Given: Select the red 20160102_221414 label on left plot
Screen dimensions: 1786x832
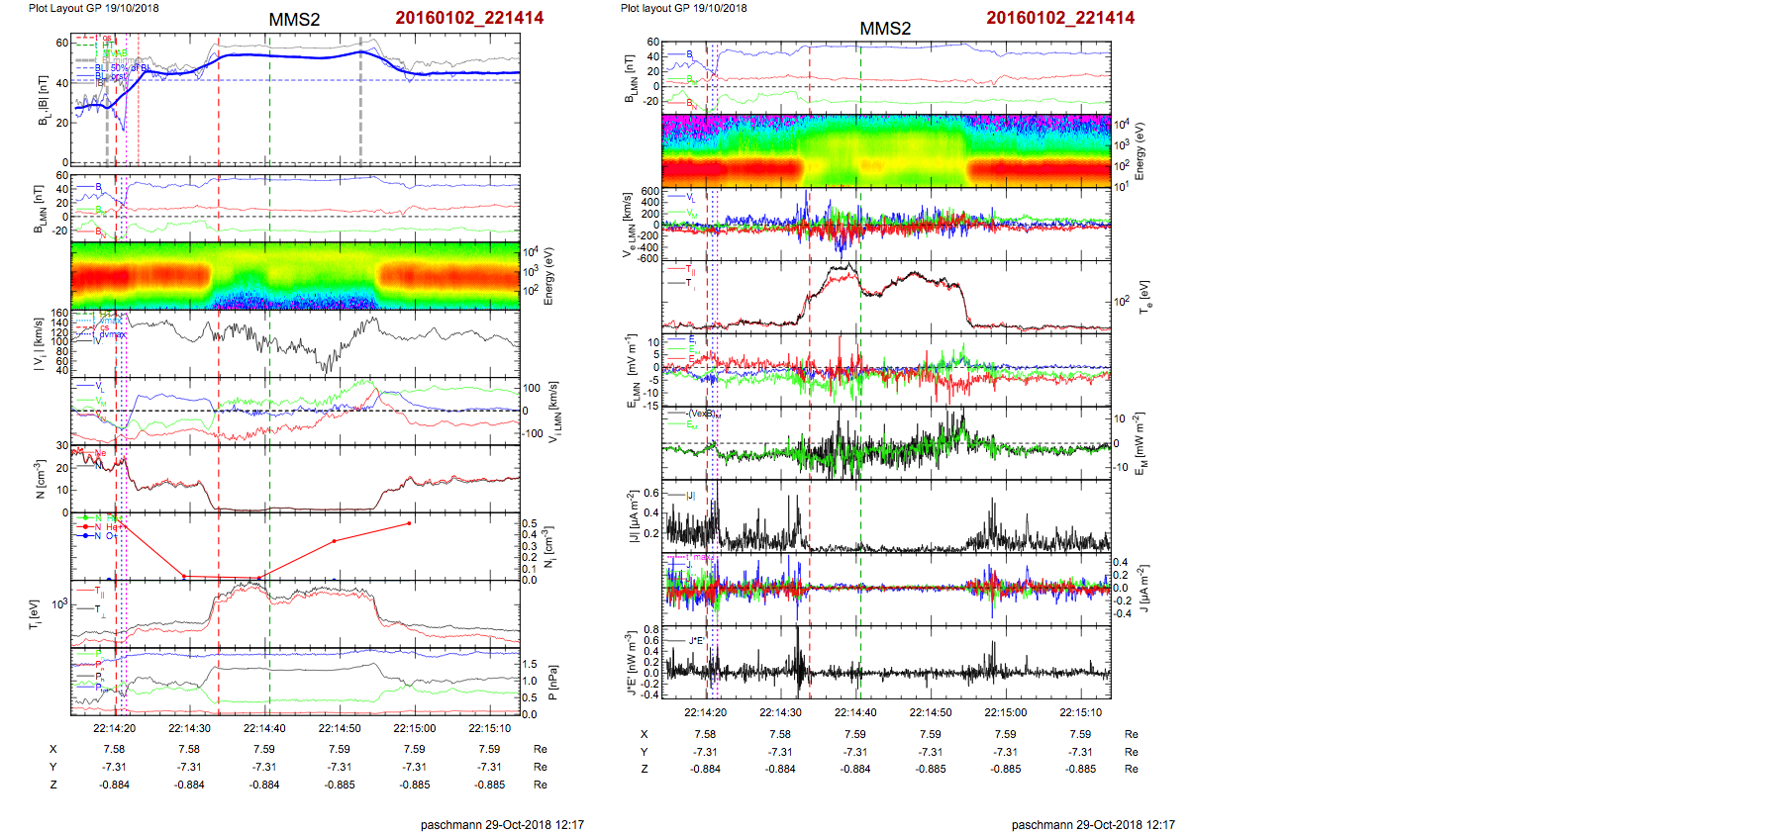Looking at the screenshot, I should (x=469, y=18).
